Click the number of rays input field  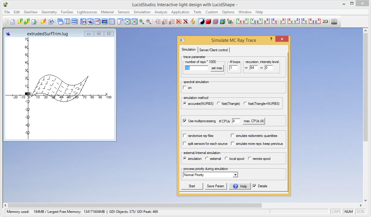tap(196, 68)
